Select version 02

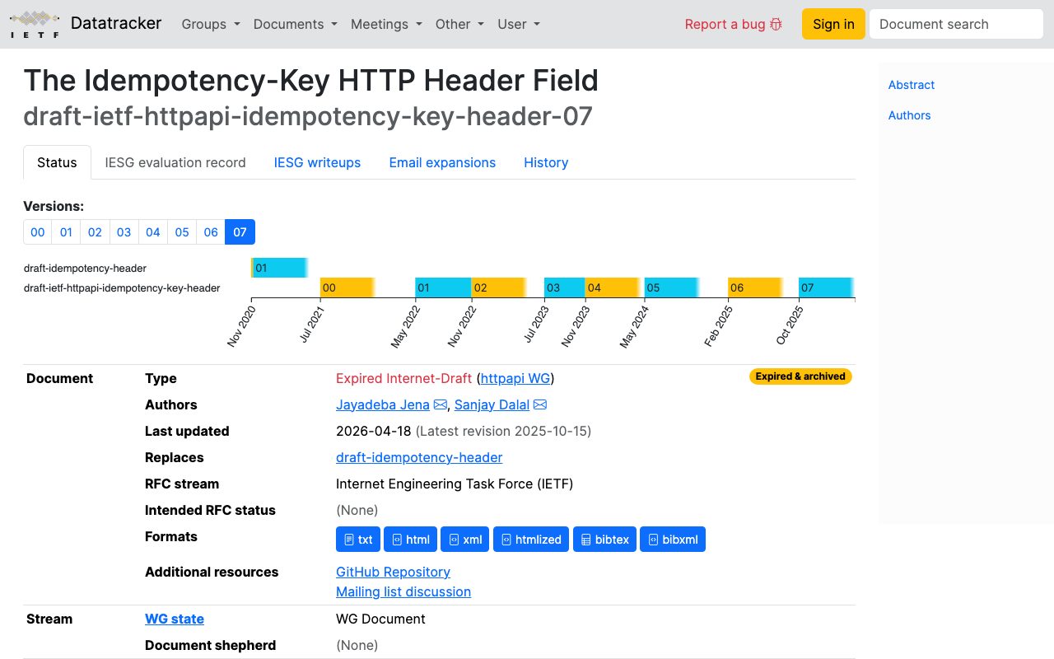coord(96,231)
